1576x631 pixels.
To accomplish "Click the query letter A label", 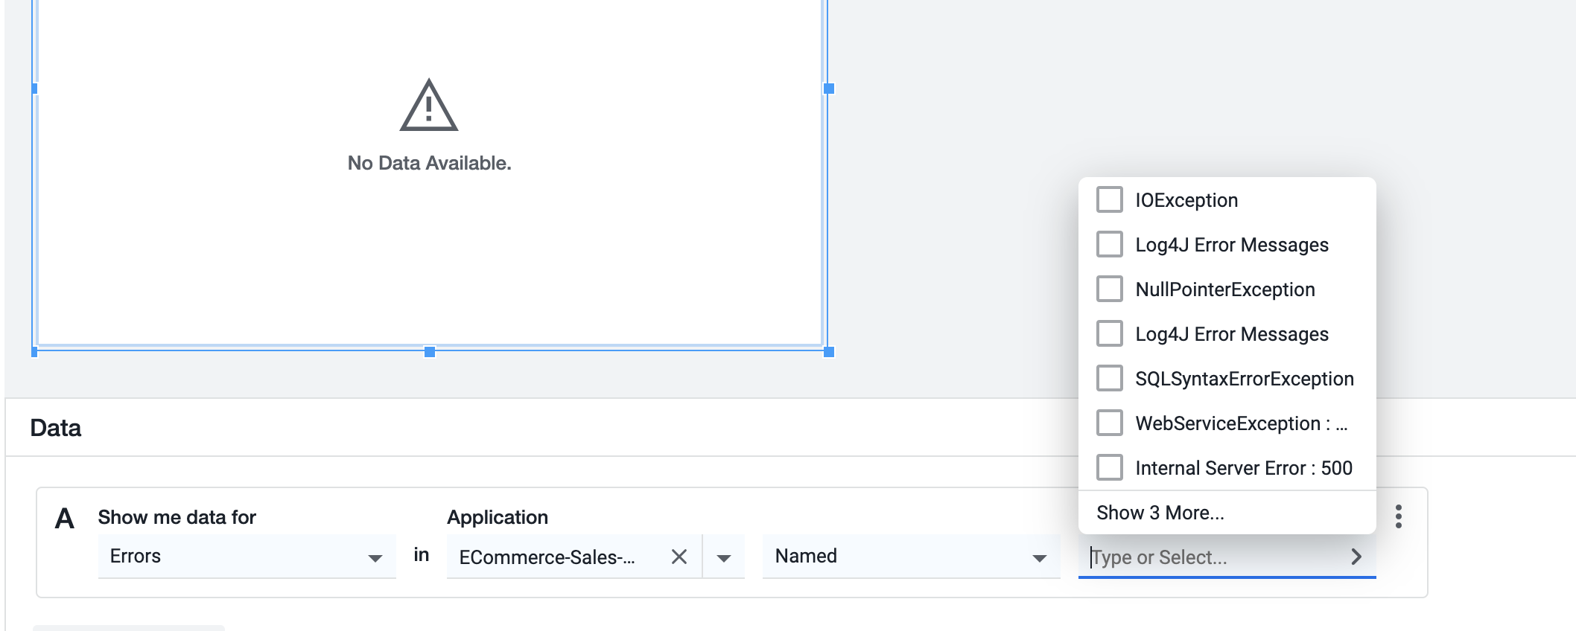I will pyautogui.click(x=65, y=519).
